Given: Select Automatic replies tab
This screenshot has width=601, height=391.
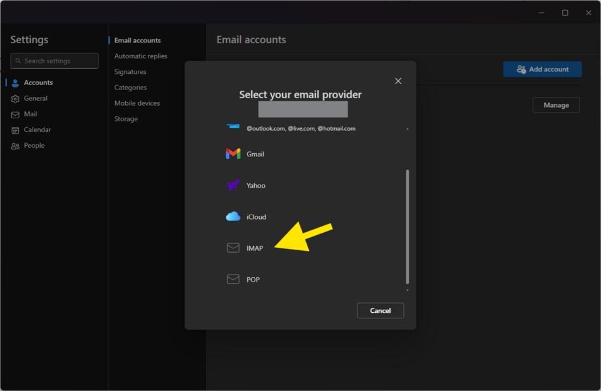Looking at the screenshot, I should point(141,56).
